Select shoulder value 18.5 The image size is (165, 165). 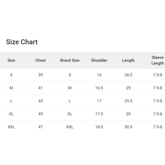pos(99,127)
